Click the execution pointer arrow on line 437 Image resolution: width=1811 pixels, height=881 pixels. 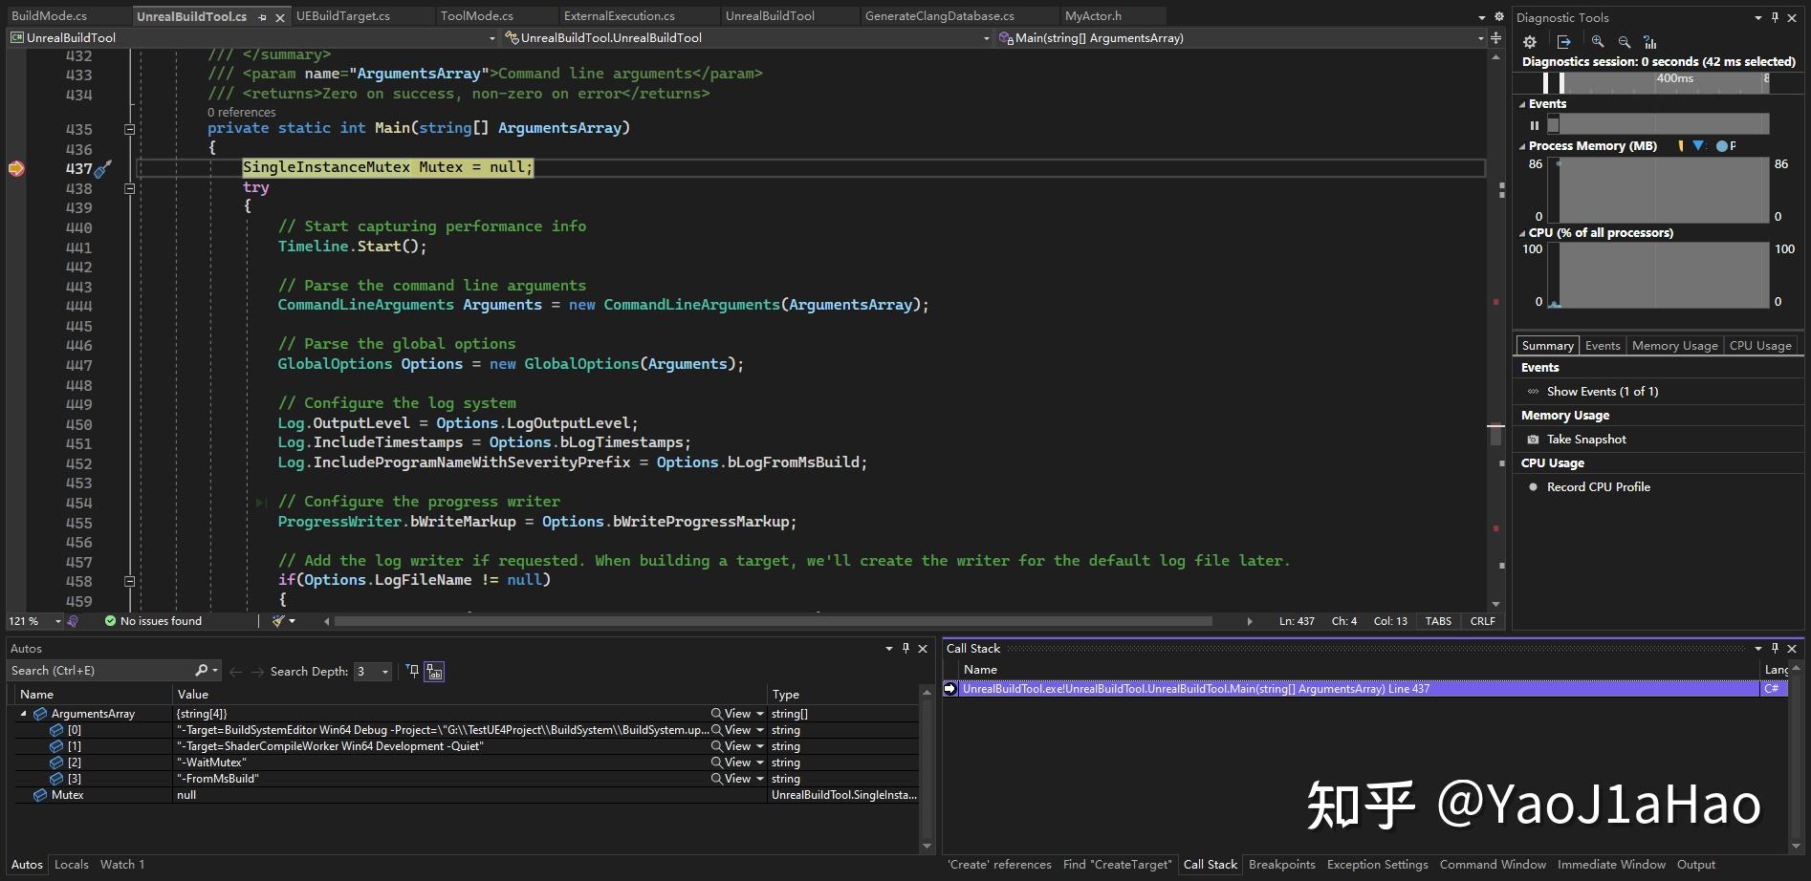pos(16,168)
